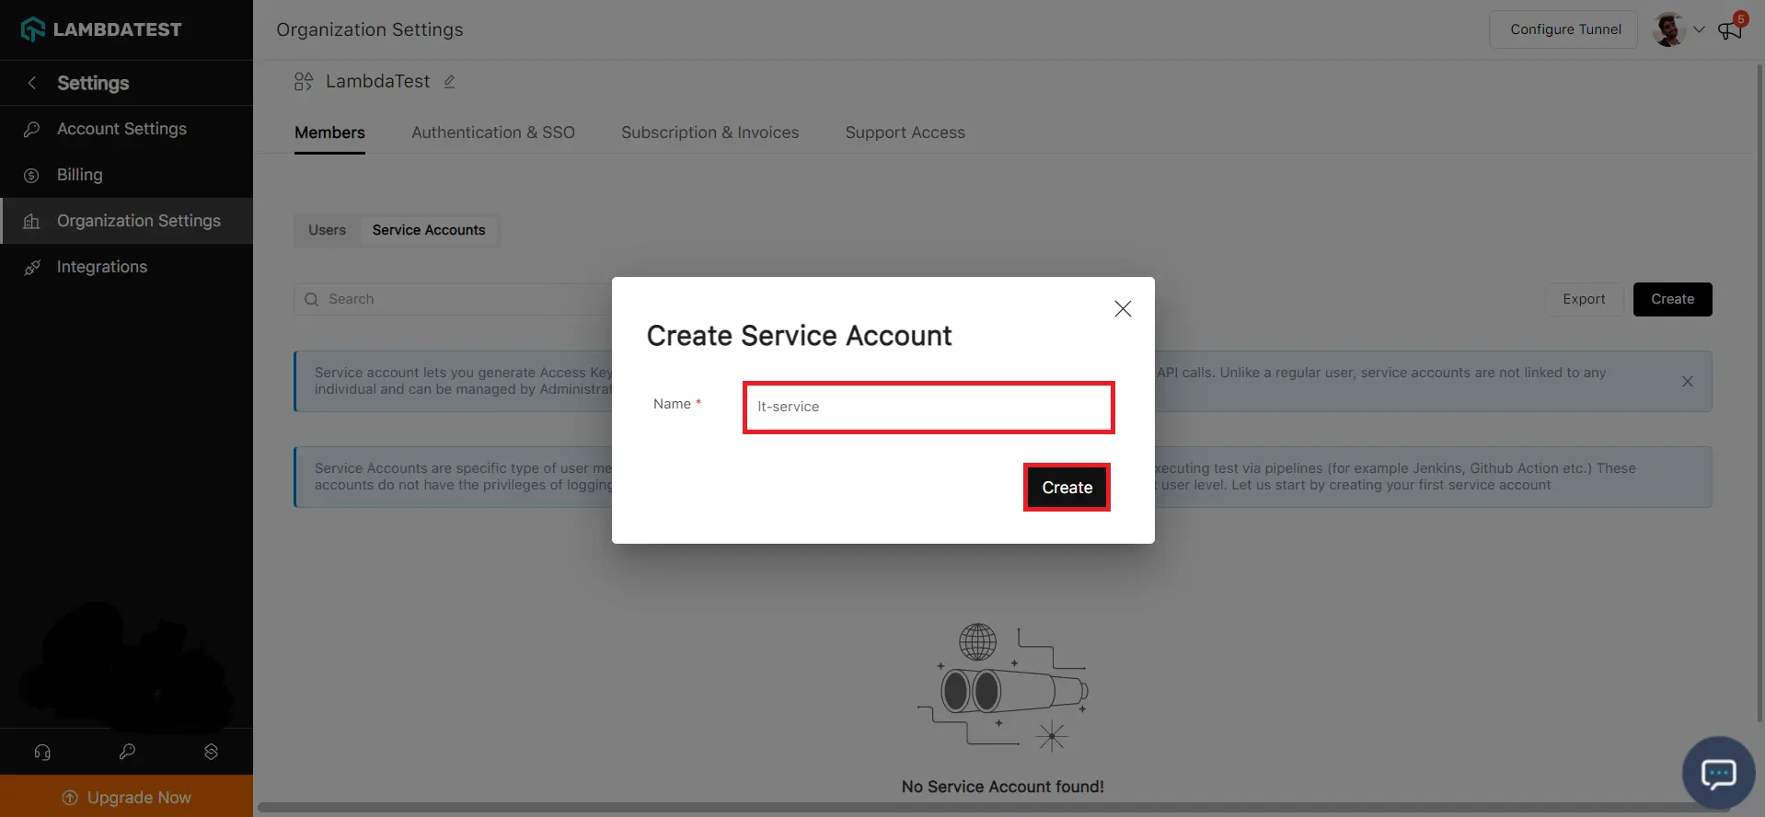Viewport: 1765px width, 817px height.
Task: Click the Name input field
Action: 928,407
